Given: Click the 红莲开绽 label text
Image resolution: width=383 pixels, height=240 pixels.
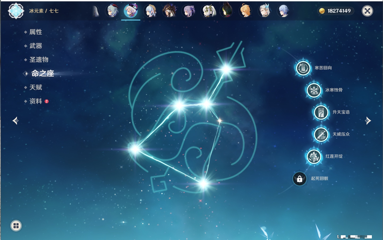Looking at the screenshot, I should (x=334, y=156).
